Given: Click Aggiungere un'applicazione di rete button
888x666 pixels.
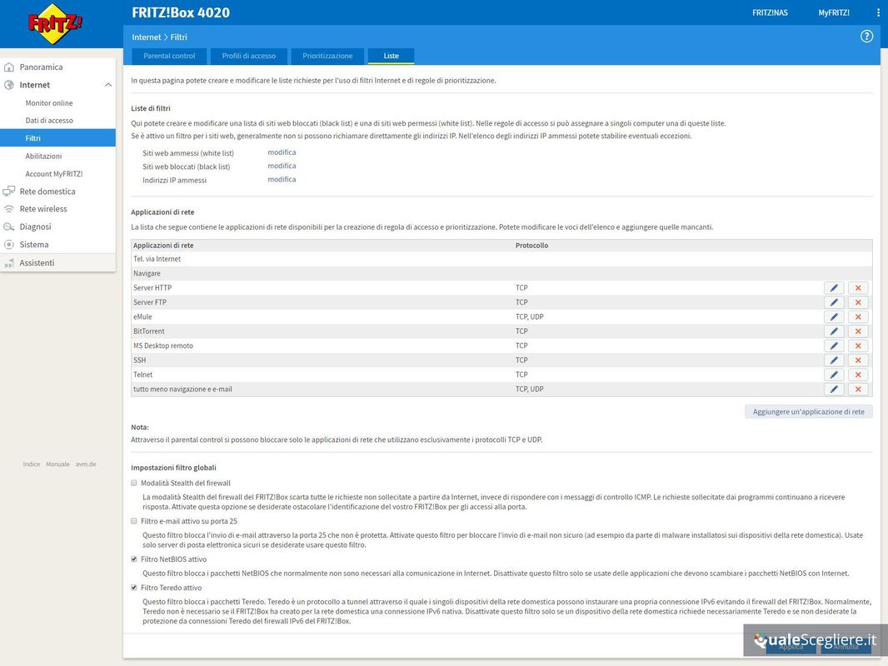Looking at the screenshot, I should [x=808, y=411].
